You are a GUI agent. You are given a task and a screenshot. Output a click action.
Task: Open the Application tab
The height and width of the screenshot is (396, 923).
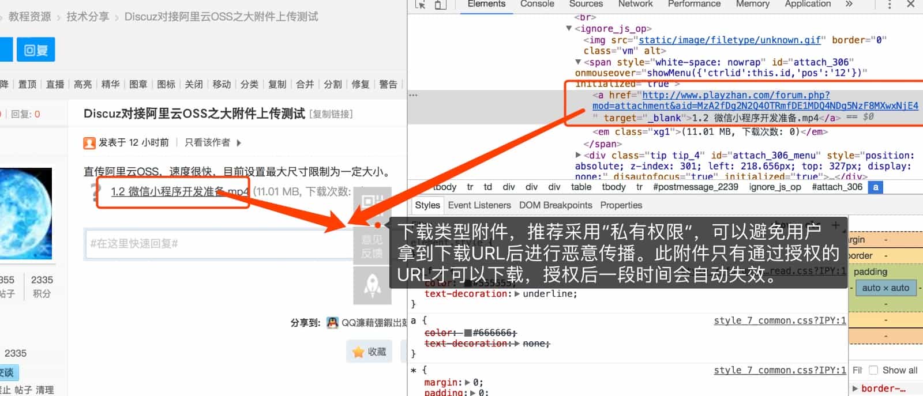[808, 4]
